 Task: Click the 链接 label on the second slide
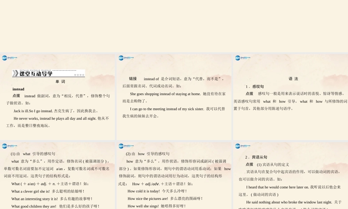tap(133, 79)
